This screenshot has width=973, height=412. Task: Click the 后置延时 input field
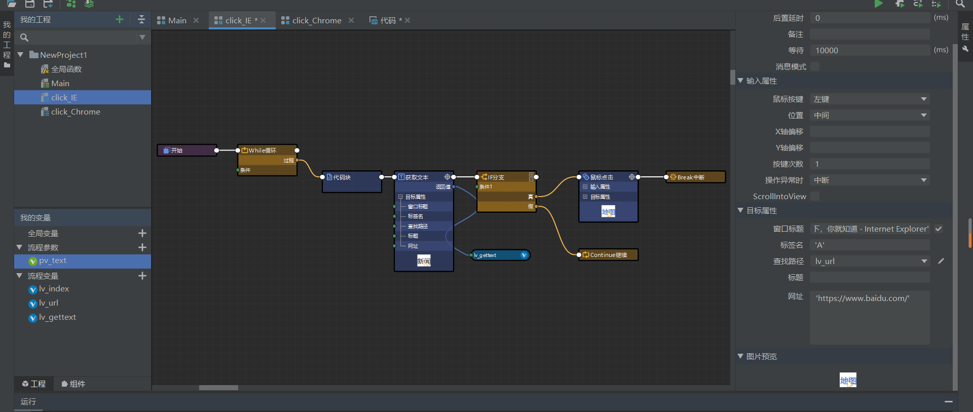(x=870, y=18)
